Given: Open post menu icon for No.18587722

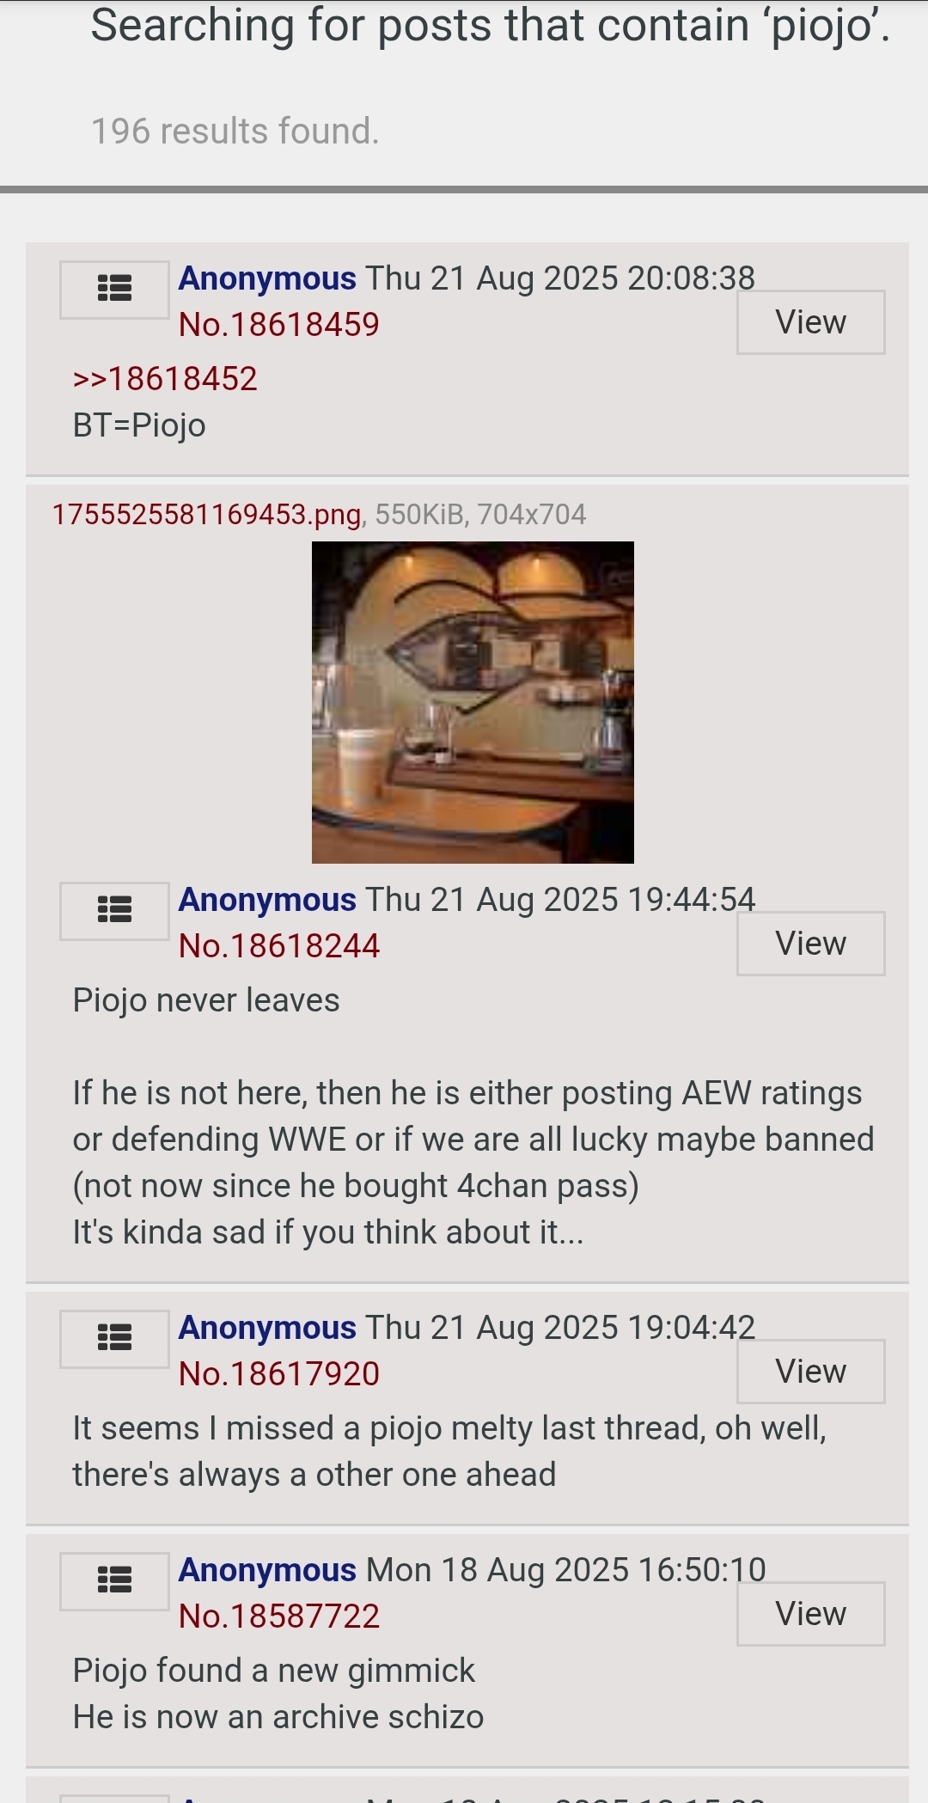Looking at the screenshot, I should [x=114, y=1581].
